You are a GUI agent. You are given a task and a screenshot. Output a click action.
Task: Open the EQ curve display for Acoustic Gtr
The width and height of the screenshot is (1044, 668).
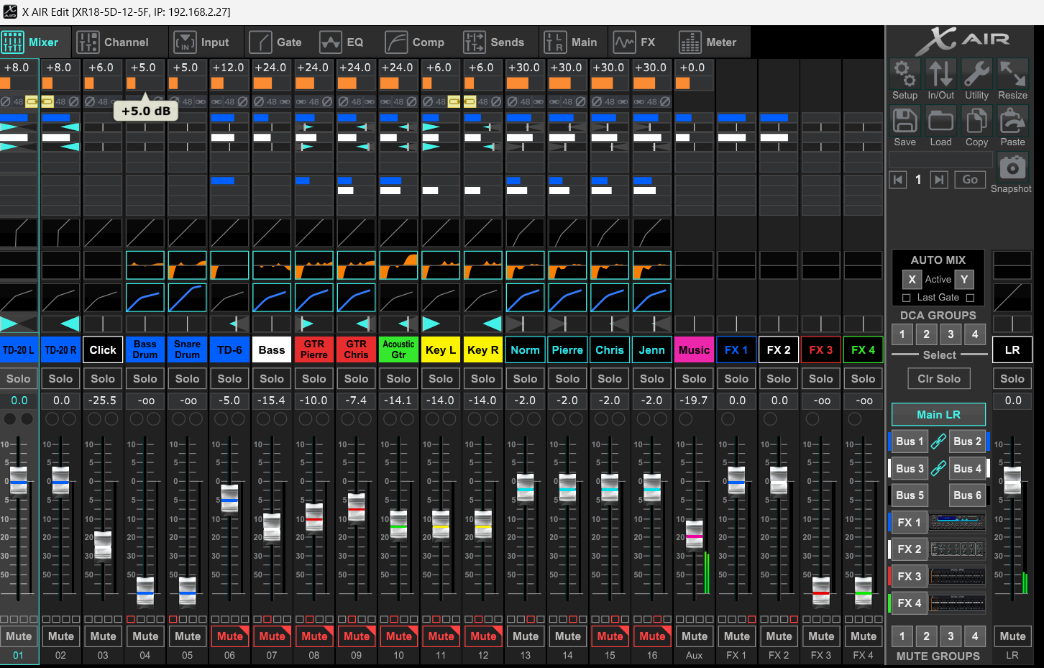(398, 265)
